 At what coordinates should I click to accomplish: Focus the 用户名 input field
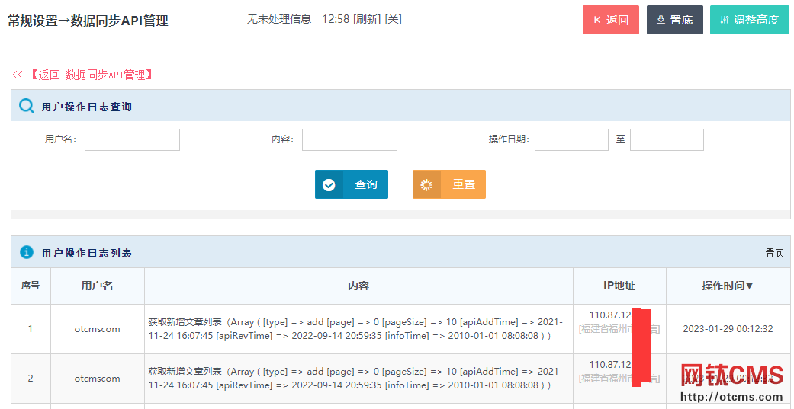click(x=132, y=140)
